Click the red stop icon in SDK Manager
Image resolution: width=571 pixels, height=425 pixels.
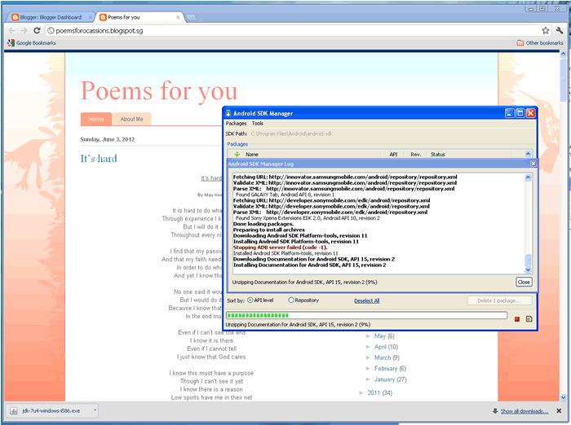pyautogui.click(x=516, y=319)
